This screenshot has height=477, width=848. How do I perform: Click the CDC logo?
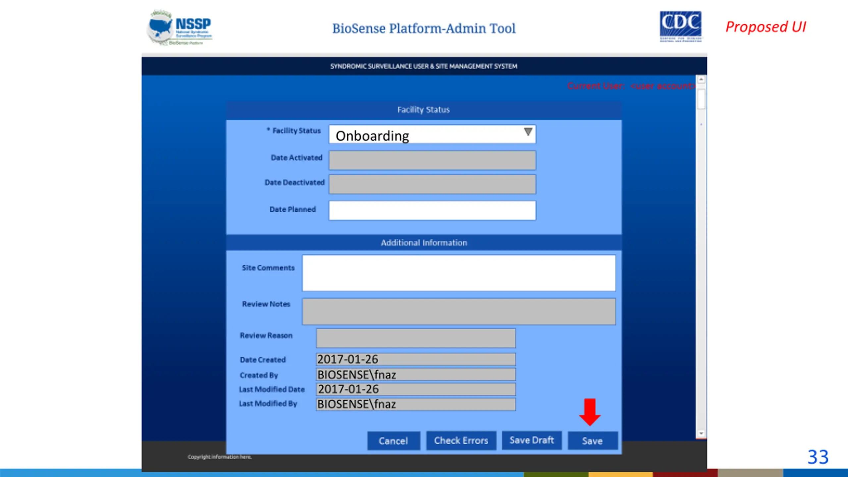click(x=680, y=26)
